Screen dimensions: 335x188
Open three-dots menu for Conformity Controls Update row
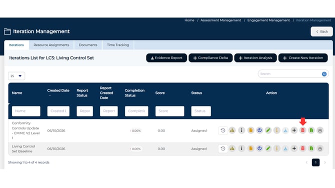pos(241,130)
